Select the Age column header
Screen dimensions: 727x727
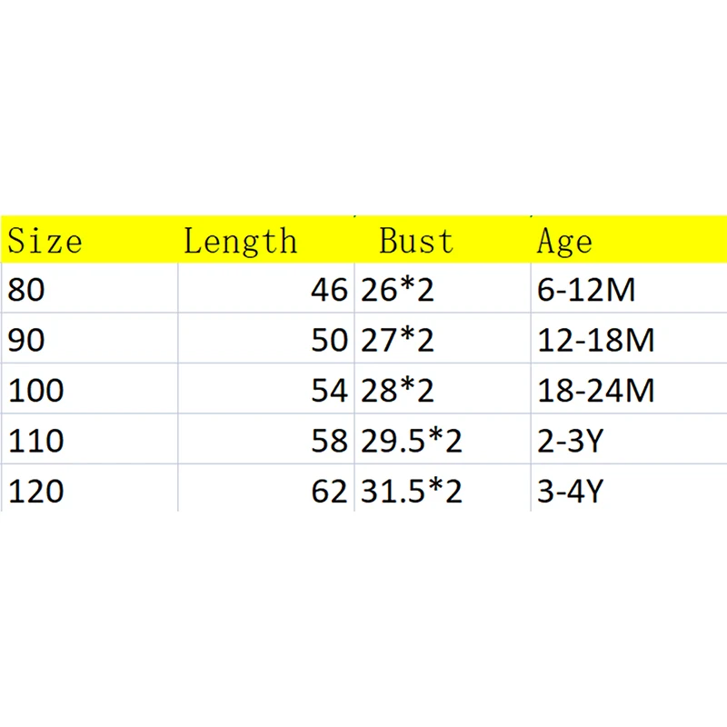point(564,241)
